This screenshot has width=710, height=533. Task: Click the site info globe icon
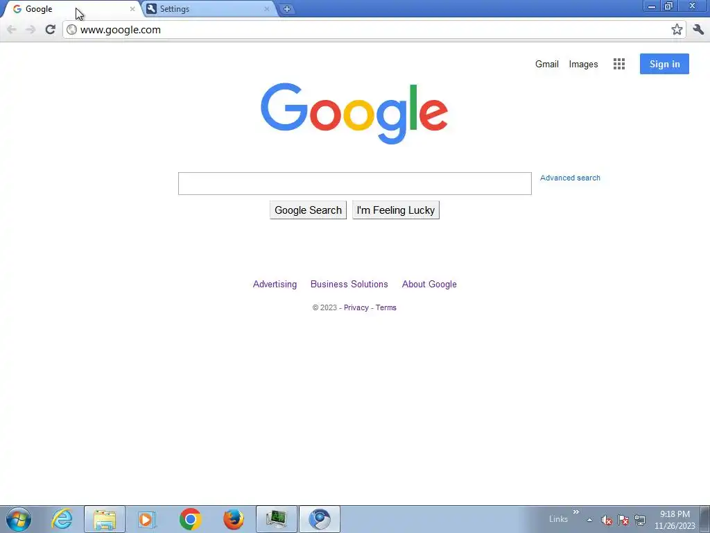[x=71, y=30]
